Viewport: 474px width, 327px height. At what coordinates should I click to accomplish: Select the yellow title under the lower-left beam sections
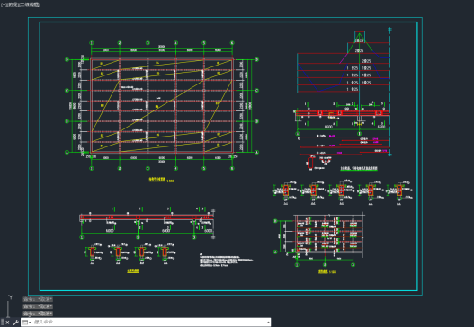coord(133,270)
